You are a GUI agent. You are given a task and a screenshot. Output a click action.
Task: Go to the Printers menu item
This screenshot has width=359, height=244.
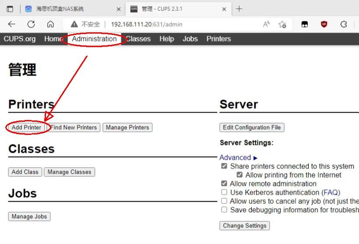(218, 39)
